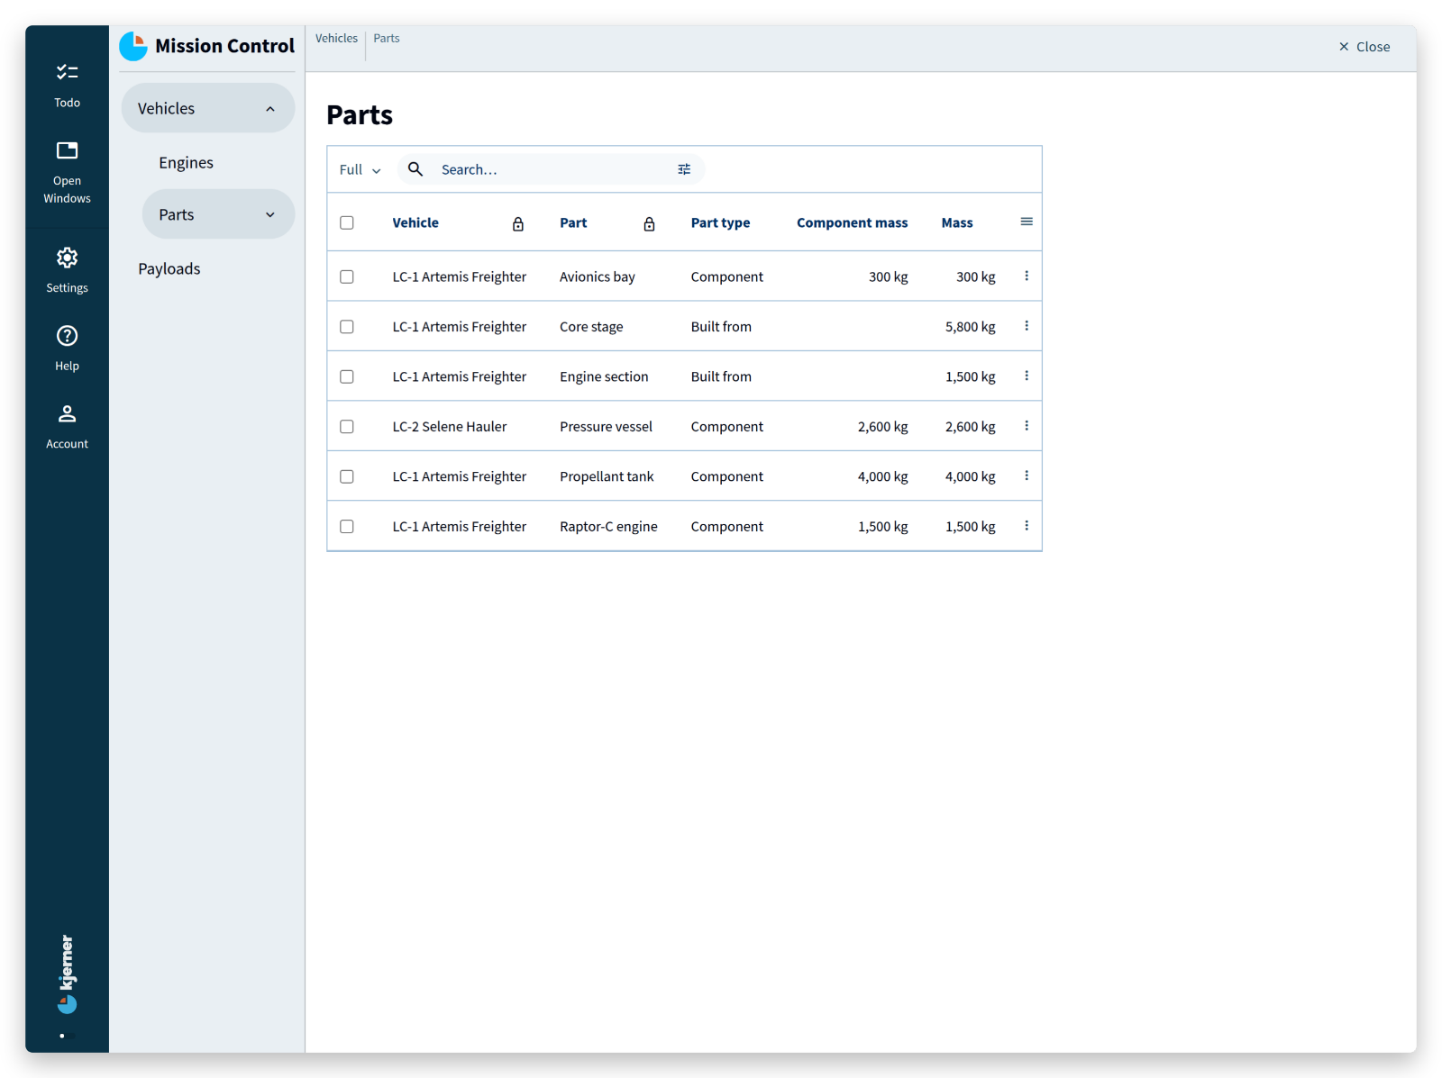1442x1078 pixels.
Task: Toggle the select-all checkbox in table header
Action: [347, 222]
